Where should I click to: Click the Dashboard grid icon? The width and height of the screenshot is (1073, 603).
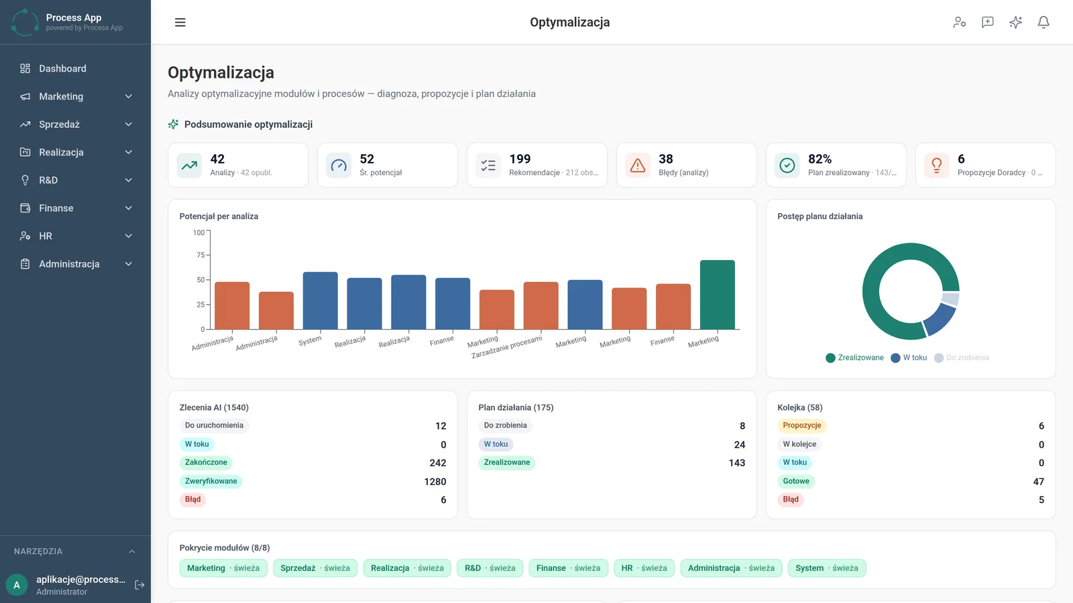click(x=25, y=68)
